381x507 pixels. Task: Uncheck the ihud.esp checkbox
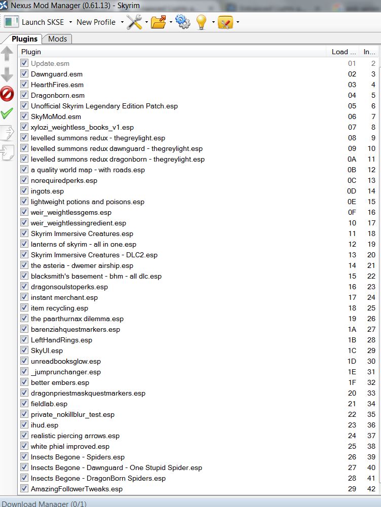[x=24, y=424]
